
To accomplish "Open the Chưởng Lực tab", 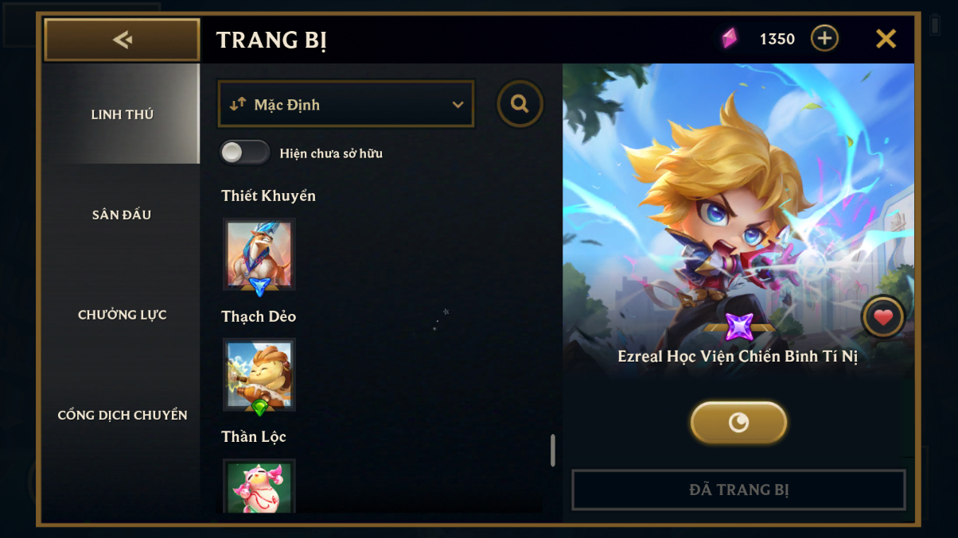I will click(x=122, y=315).
